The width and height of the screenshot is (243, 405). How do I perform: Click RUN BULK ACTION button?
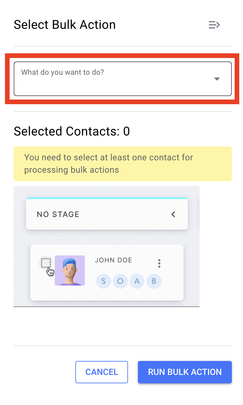point(185,372)
